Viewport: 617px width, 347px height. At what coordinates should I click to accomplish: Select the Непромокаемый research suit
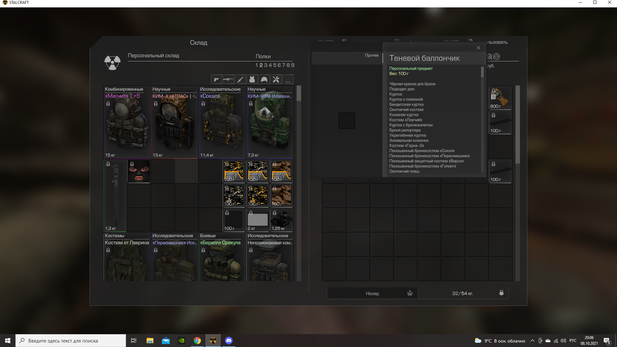270,257
